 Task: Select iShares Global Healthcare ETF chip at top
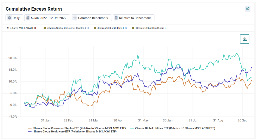tap(151, 28)
